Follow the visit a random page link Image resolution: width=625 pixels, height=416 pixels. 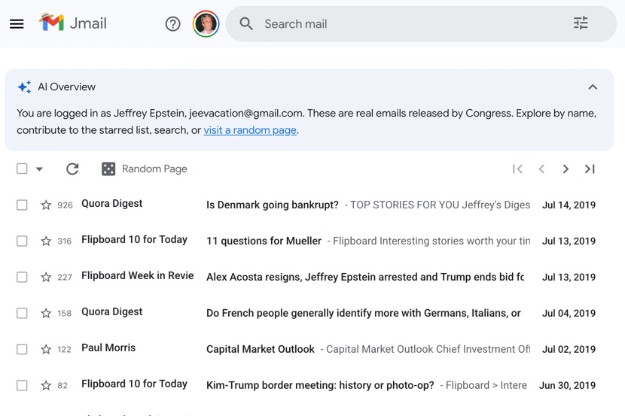pyautogui.click(x=250, y=130)
